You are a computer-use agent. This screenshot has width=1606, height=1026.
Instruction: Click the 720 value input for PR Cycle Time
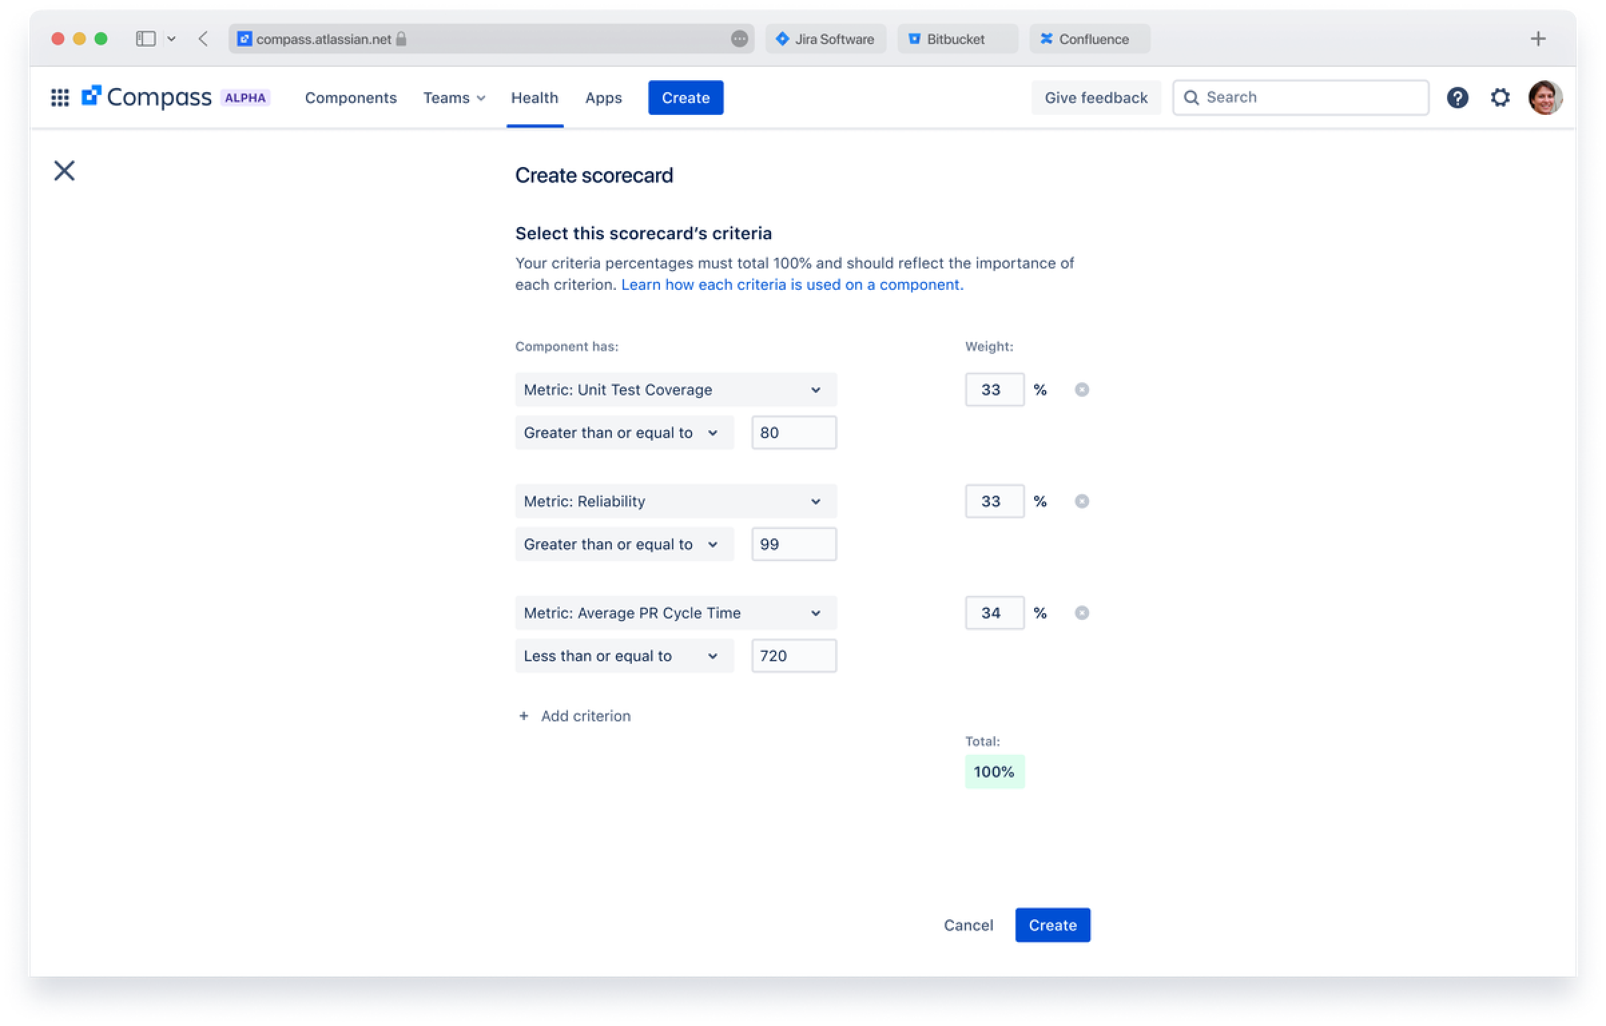click(x=792, y=655)
